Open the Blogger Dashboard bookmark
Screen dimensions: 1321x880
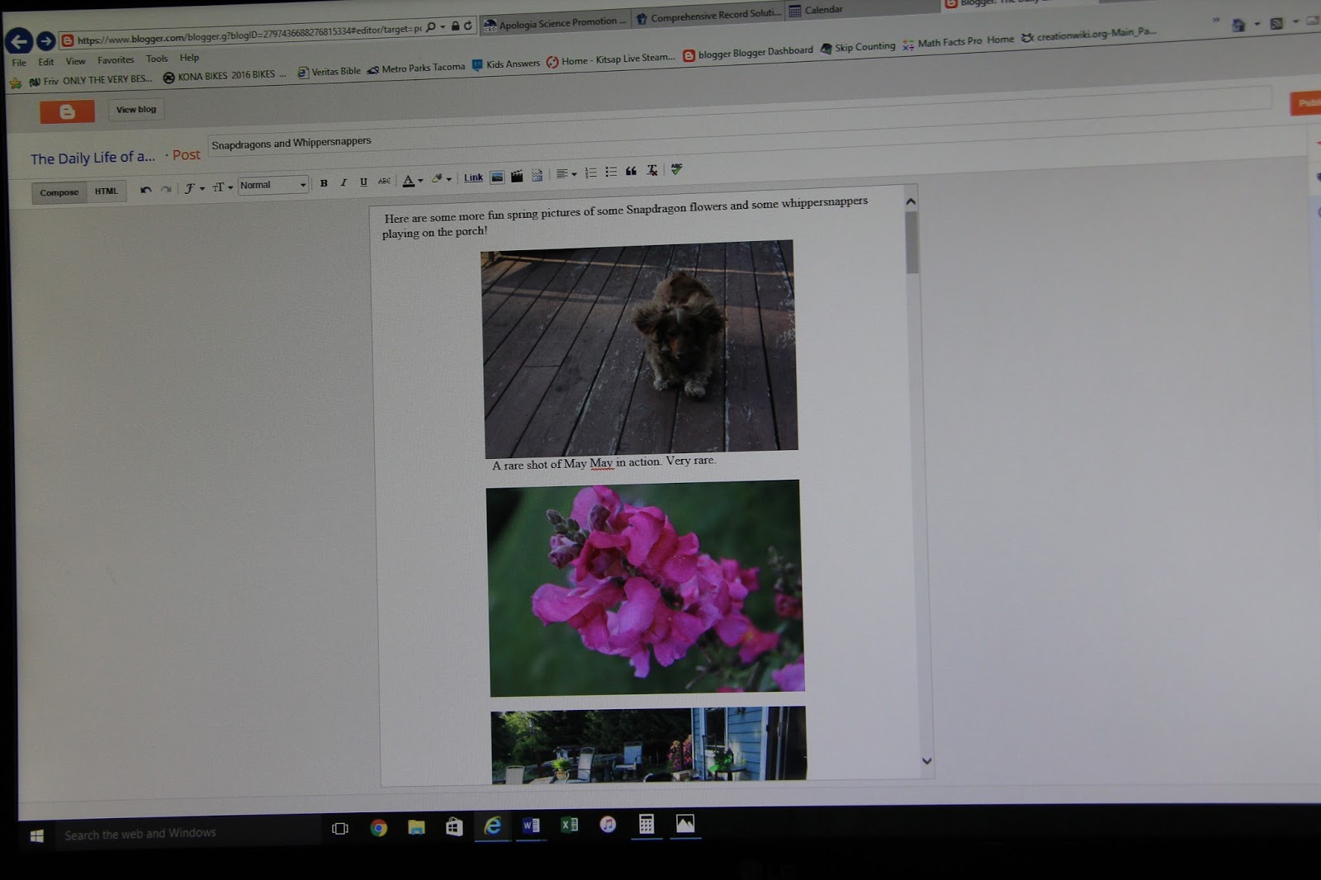coord(748,54)
